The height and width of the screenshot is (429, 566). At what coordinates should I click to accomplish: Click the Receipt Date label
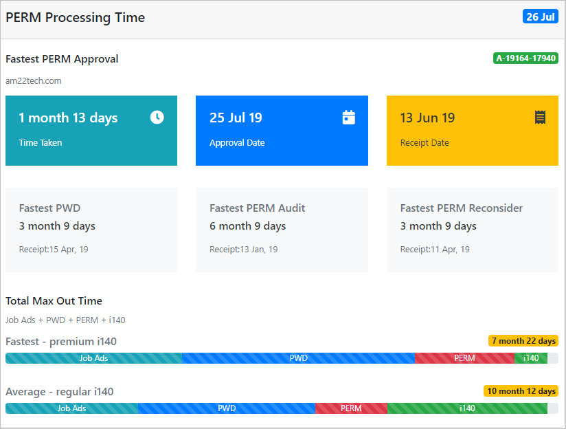tap(424, 143)
